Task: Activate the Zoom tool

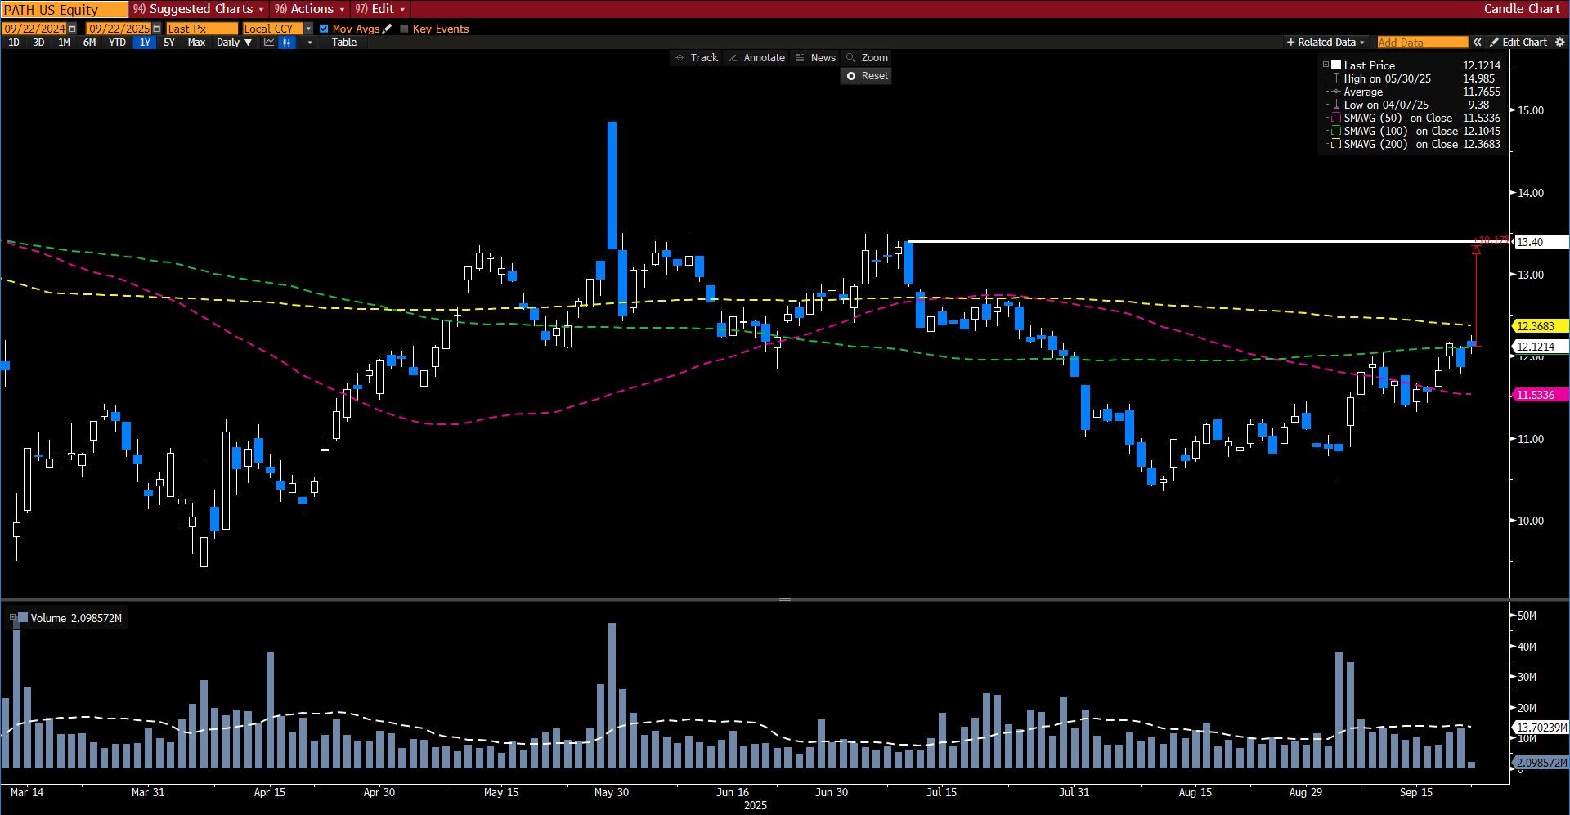Action: point(867,58)
